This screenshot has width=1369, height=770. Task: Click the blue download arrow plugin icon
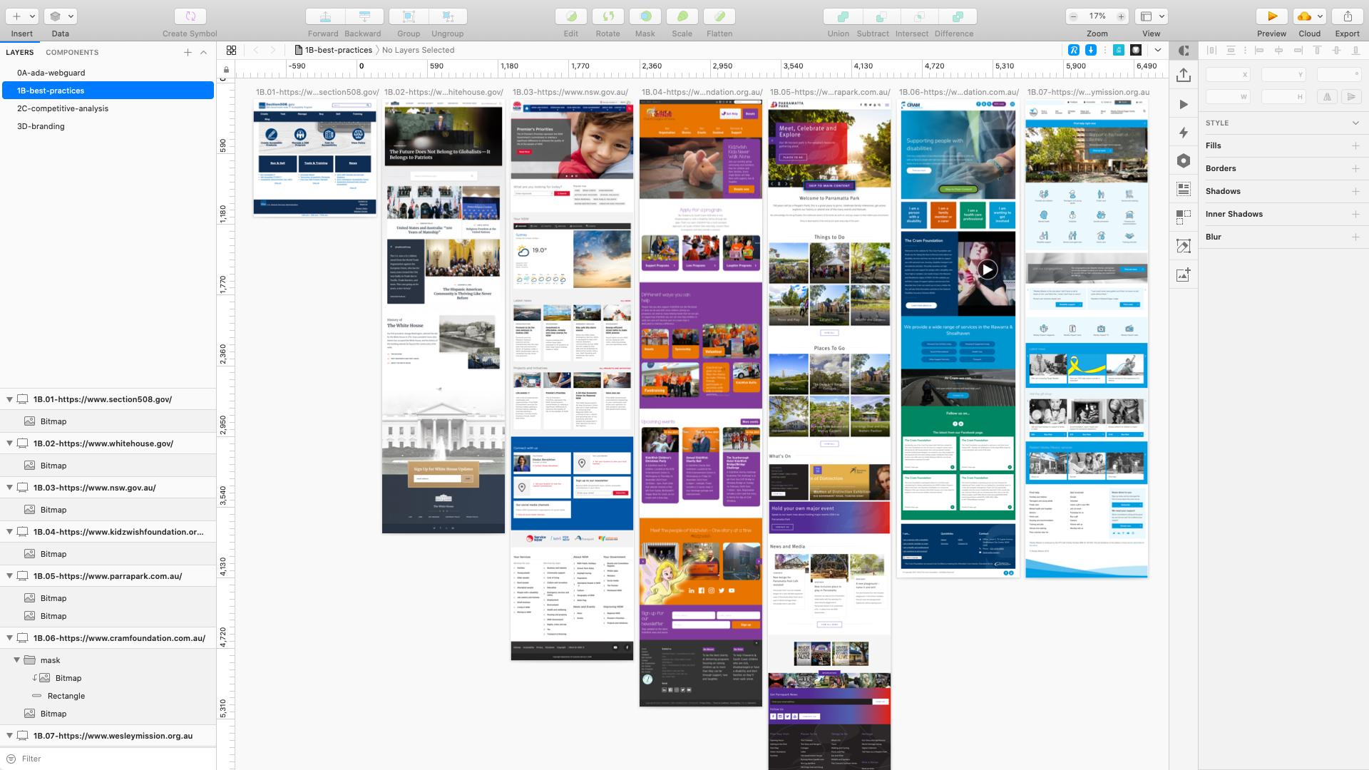pyautogui.click(x=1091, y=50)
